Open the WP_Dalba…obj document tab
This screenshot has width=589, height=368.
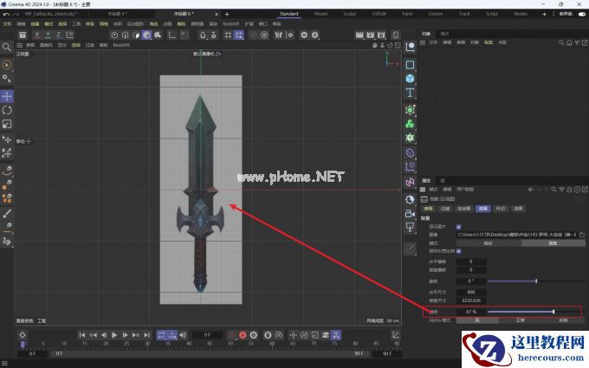tap(51, 14)
